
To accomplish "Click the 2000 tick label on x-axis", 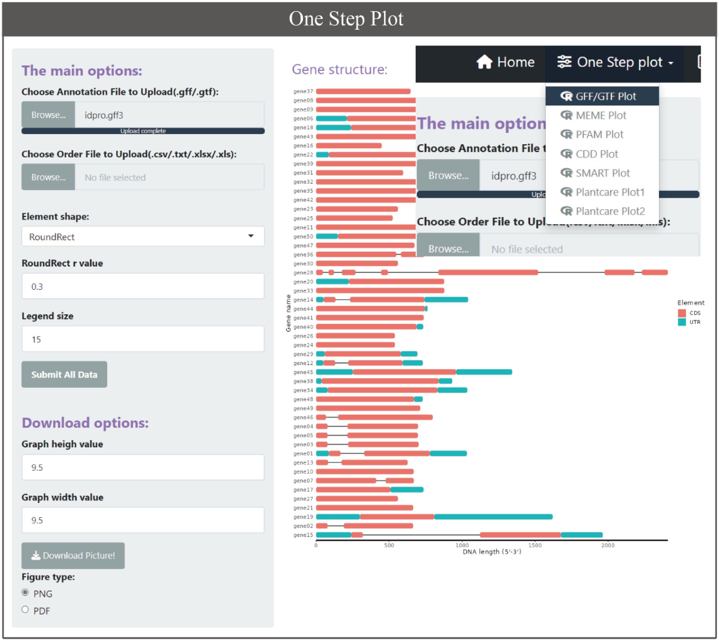I will click(608, 545).
